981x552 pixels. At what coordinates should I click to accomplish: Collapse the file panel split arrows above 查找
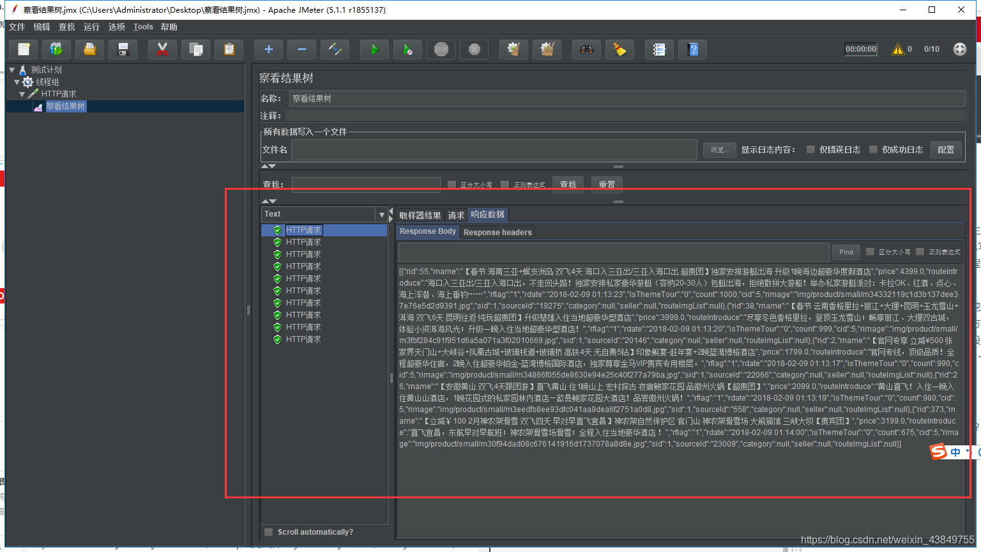click(x=269, y=166)
